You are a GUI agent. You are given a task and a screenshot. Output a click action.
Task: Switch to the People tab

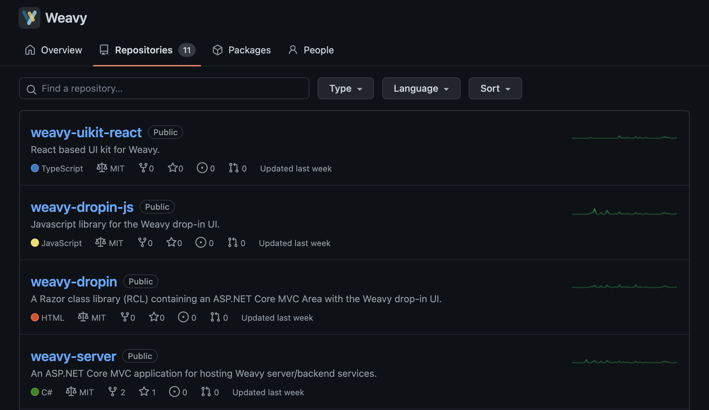click(x=318, y=49)
